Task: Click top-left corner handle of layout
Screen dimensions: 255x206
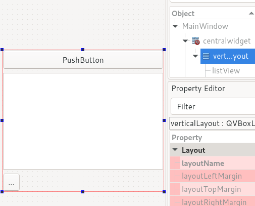Action: 2,50
